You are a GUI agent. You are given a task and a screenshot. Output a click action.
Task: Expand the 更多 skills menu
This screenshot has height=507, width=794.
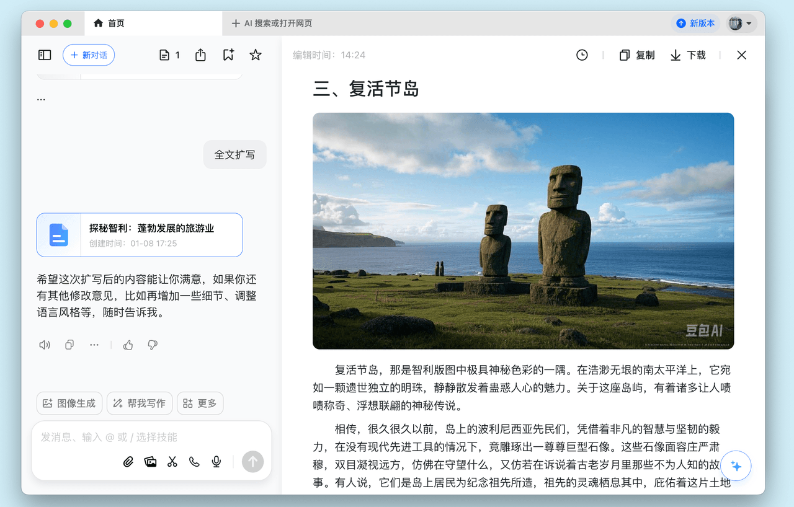pyautogui.click(x=200, y=403)
